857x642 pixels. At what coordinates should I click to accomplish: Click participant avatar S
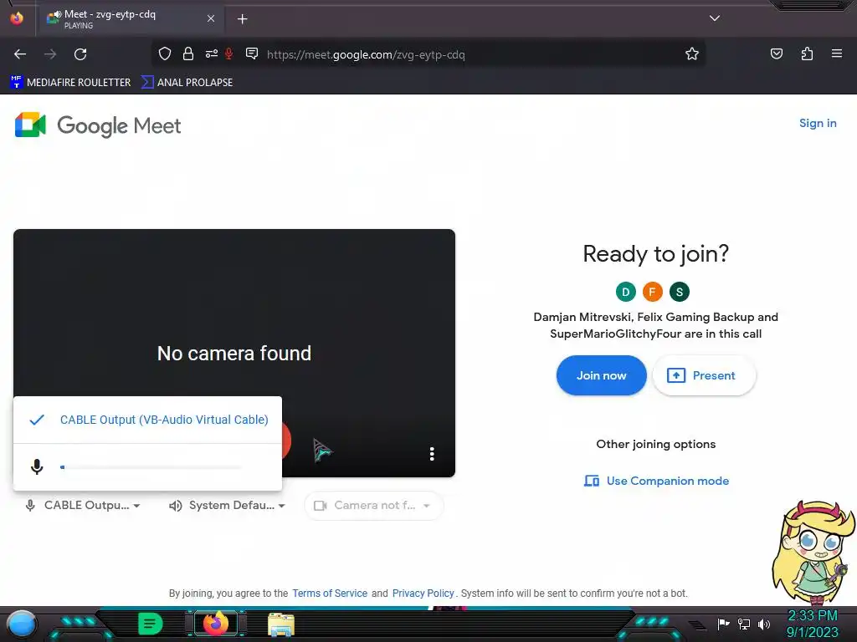680,292
